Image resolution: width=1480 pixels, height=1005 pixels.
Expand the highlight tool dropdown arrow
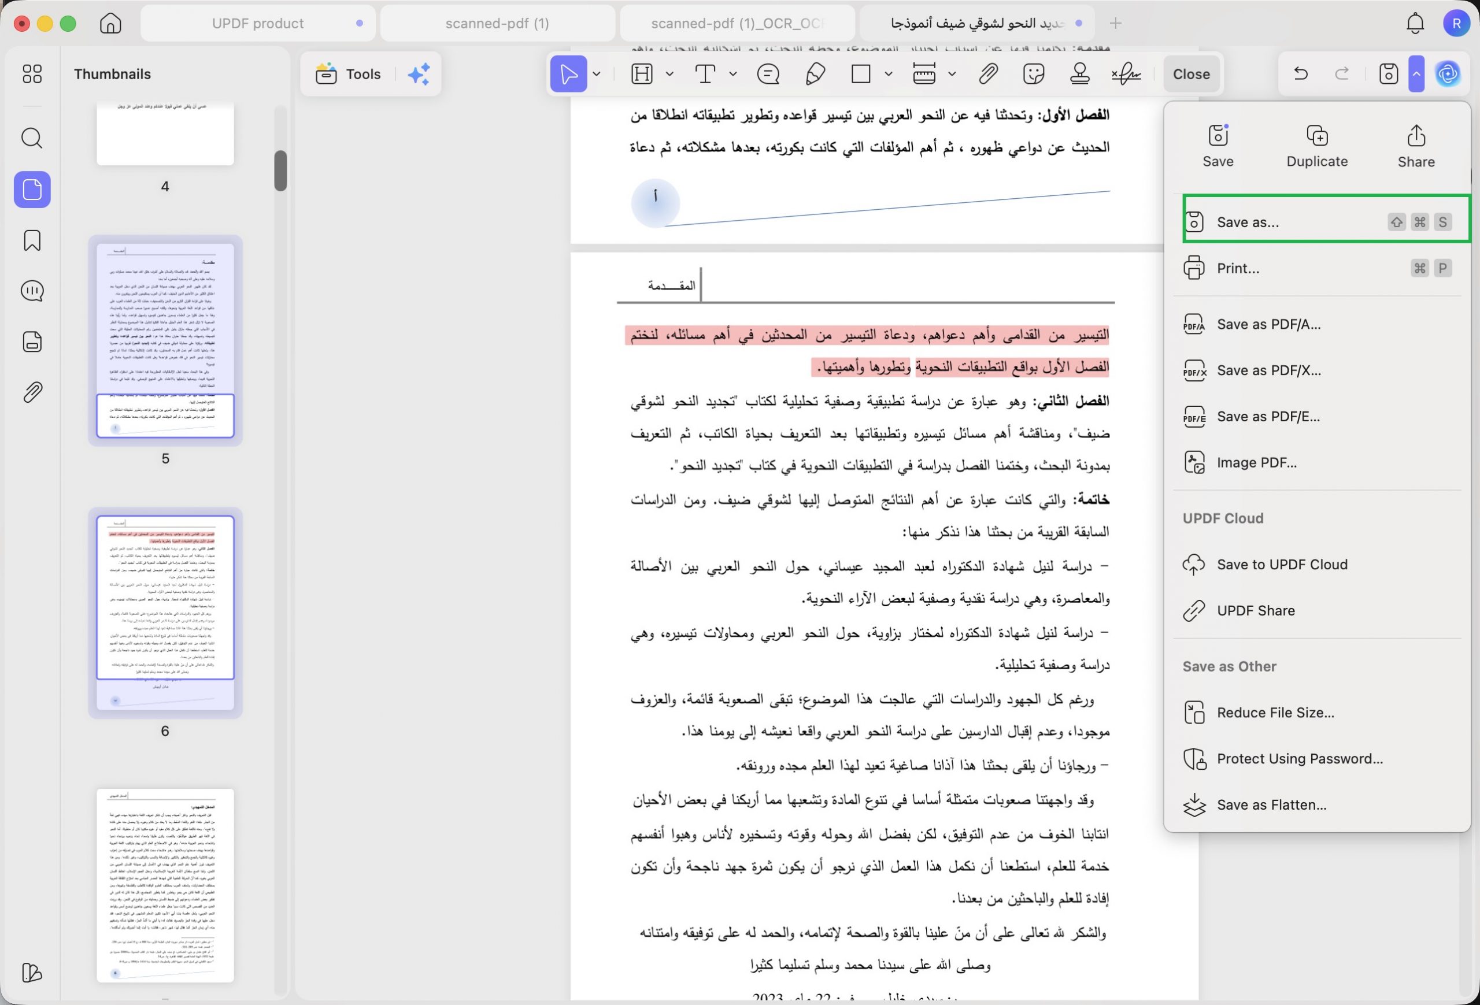coord(669,74)
